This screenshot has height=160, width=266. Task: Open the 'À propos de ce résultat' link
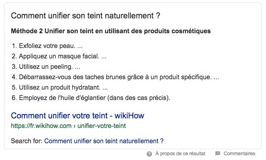coord(180,154)
